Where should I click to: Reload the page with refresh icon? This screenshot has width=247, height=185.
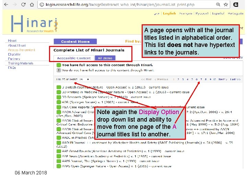(x=23, y=4)
